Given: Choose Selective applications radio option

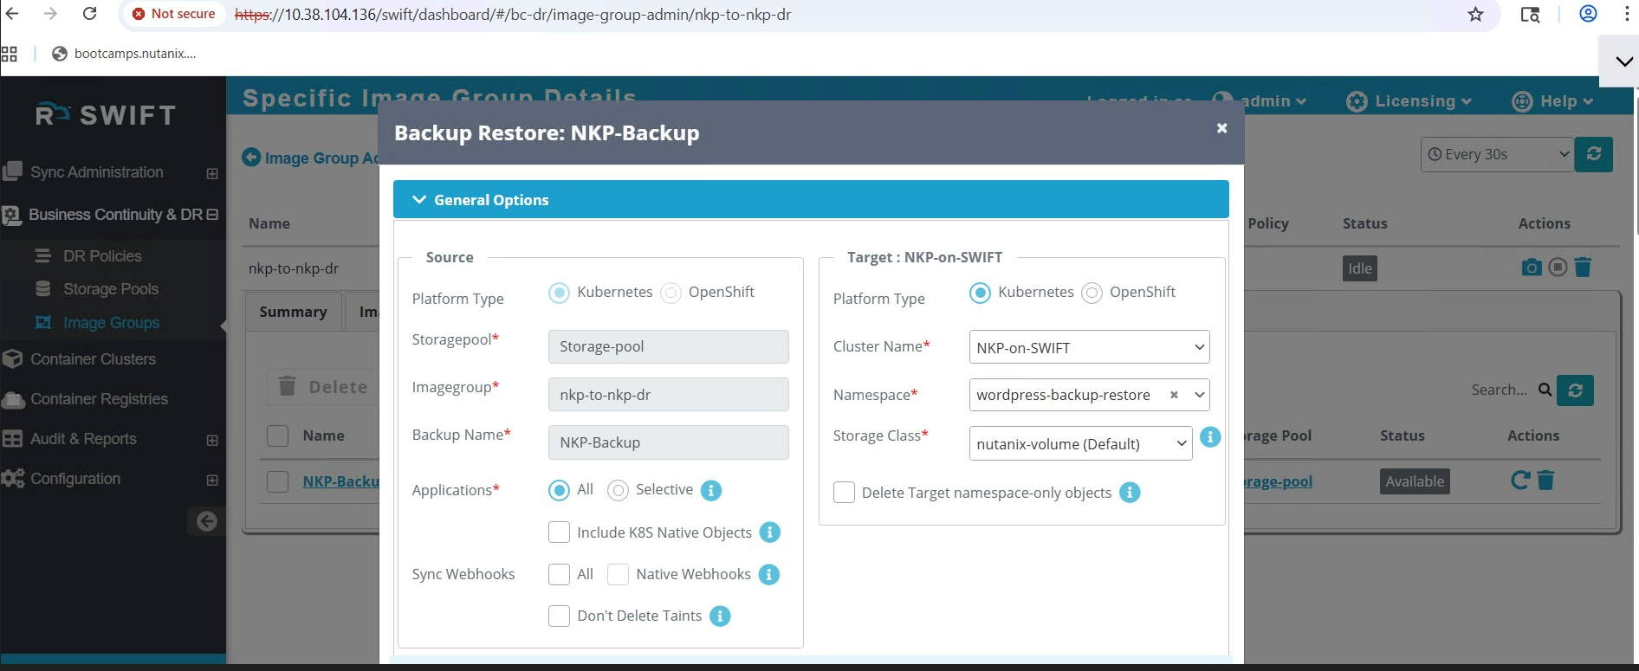Looking at the screenshot, I should (618, 491).
